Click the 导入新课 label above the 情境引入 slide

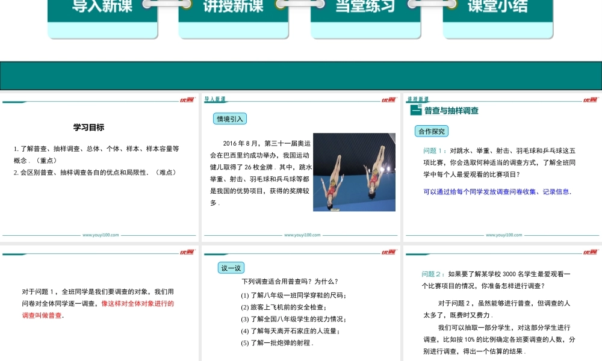point(215,99)
